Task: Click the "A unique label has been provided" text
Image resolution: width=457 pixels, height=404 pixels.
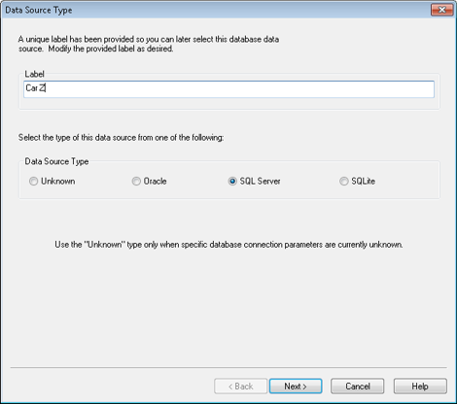Action: 149,44
